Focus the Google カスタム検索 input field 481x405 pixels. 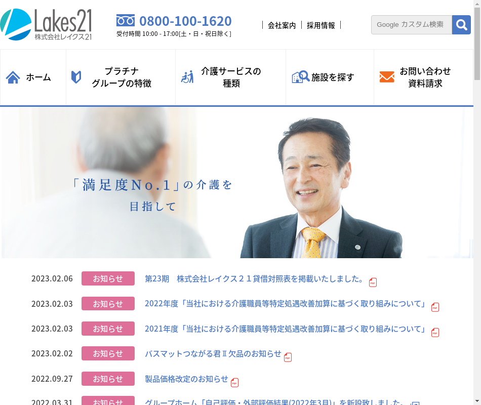click(412, 24)
